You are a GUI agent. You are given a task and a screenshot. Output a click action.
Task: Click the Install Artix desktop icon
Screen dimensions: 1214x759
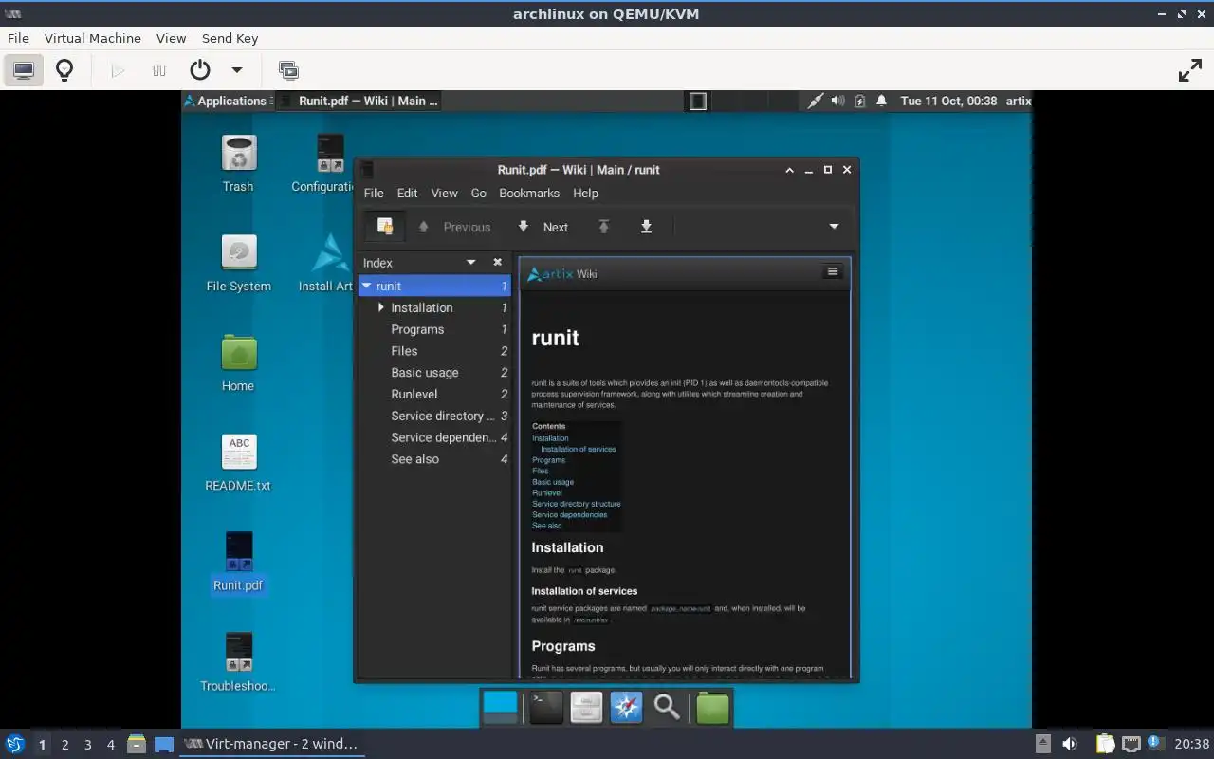tap(326, 263)
